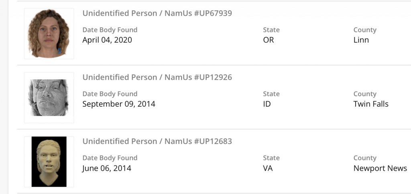The image size is (411, 194).
Task: Click the Newport News county value
Action: 380,168
